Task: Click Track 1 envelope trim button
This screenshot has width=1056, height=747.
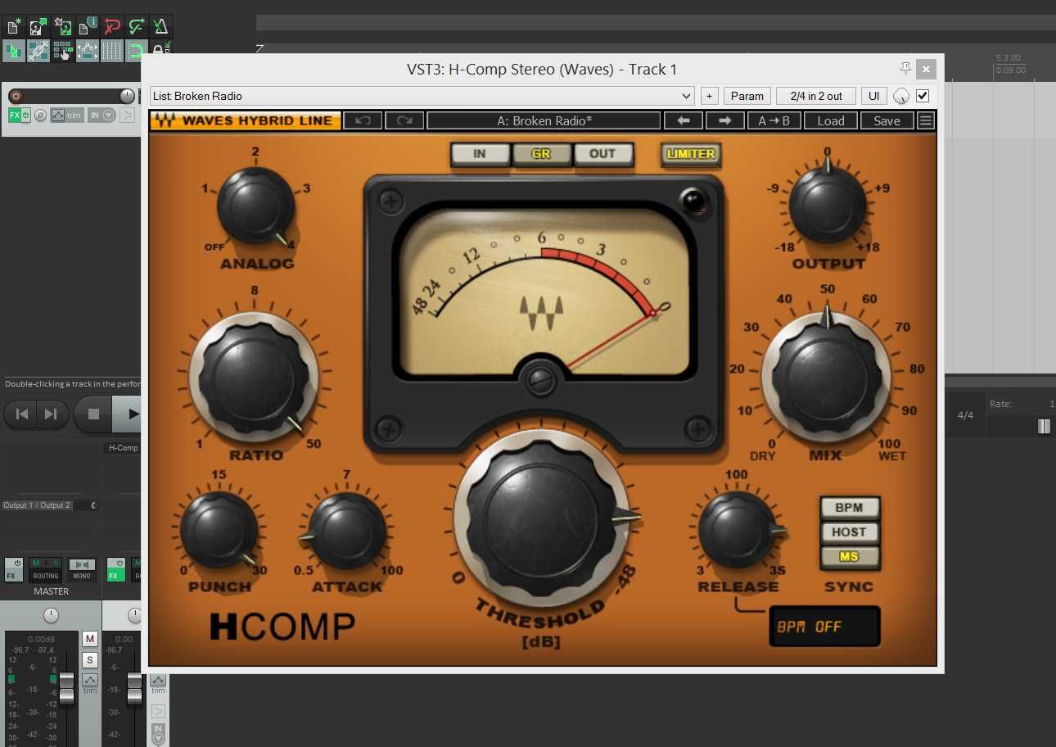Action: (67, 115)
